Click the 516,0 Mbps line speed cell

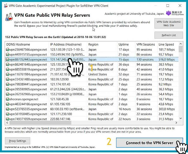coord(167,59)
